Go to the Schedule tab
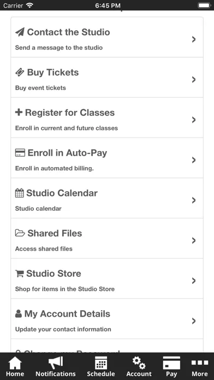Viewport: 214px width, 380px height. click(101, 366)
